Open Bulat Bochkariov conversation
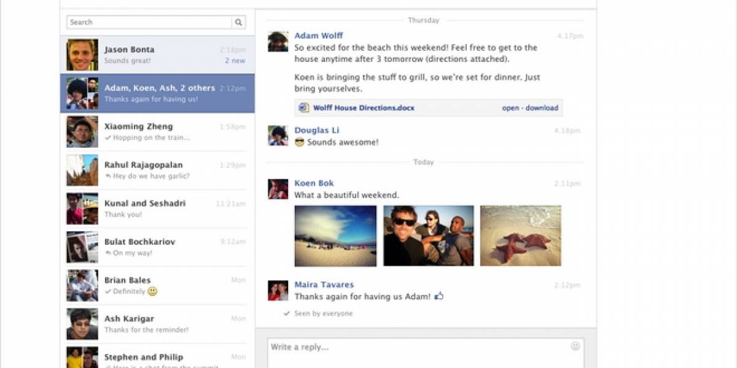Image resolution: width=737 pixels, height=368 pixels. tap(157, 247)
